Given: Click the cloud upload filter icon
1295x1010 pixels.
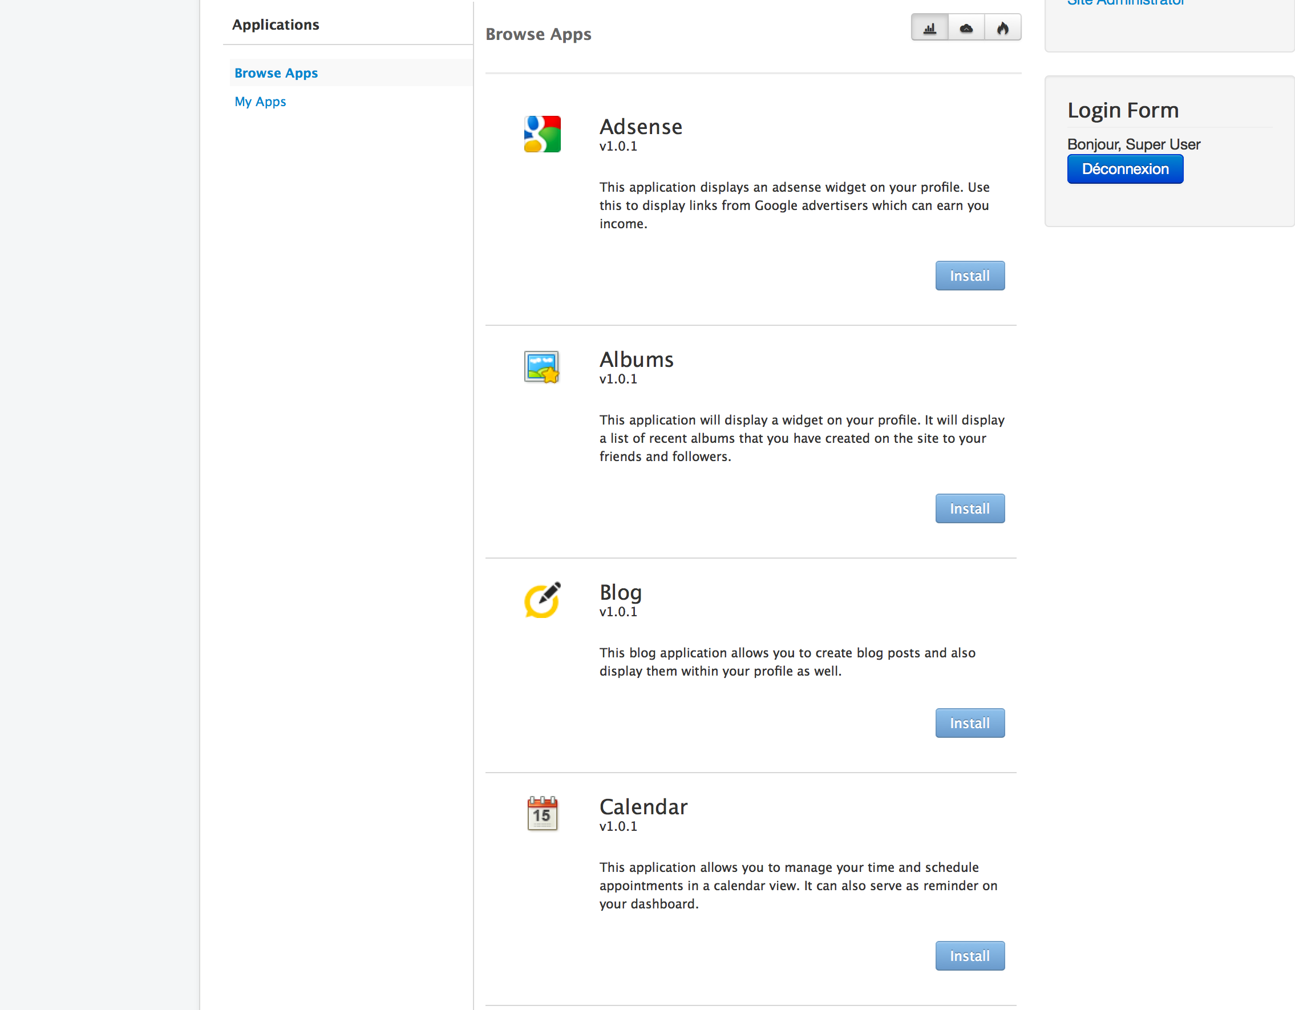Looking at the screenshot, I should tap(966, 28).
